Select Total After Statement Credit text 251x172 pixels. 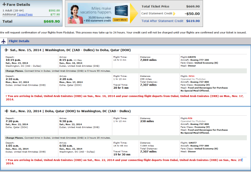[162, 21]
